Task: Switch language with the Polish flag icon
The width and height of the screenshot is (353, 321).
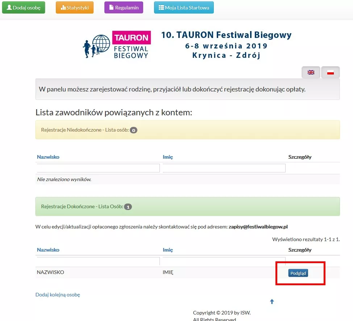Action: point(330,72)
